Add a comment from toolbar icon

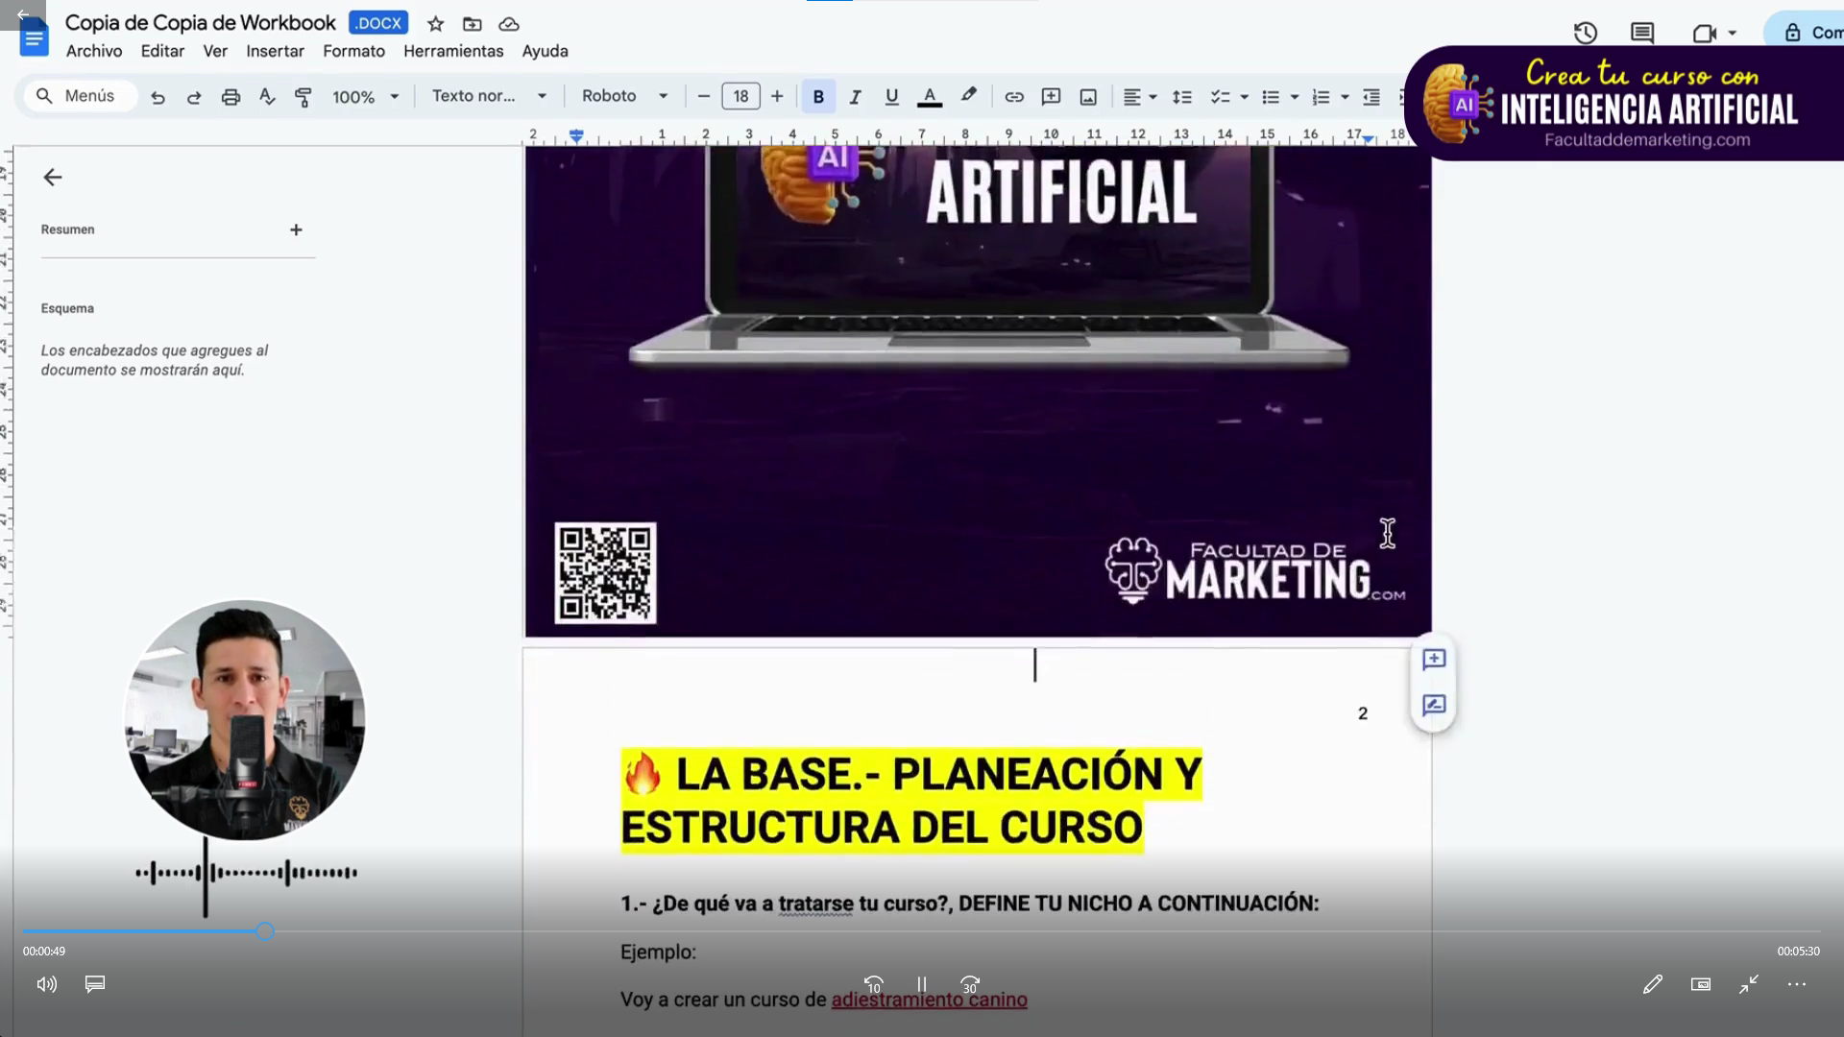coord(1051,97)
